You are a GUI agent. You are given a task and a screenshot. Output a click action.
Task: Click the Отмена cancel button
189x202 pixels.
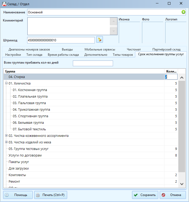click(173, 195)
